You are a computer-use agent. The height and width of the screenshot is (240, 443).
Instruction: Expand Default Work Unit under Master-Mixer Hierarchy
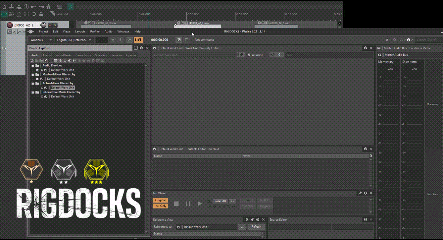click(x=37, y=79)
